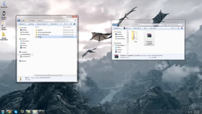
Task: Click Open button in the Downloads window toolbar
Action: tap(127, 28)
